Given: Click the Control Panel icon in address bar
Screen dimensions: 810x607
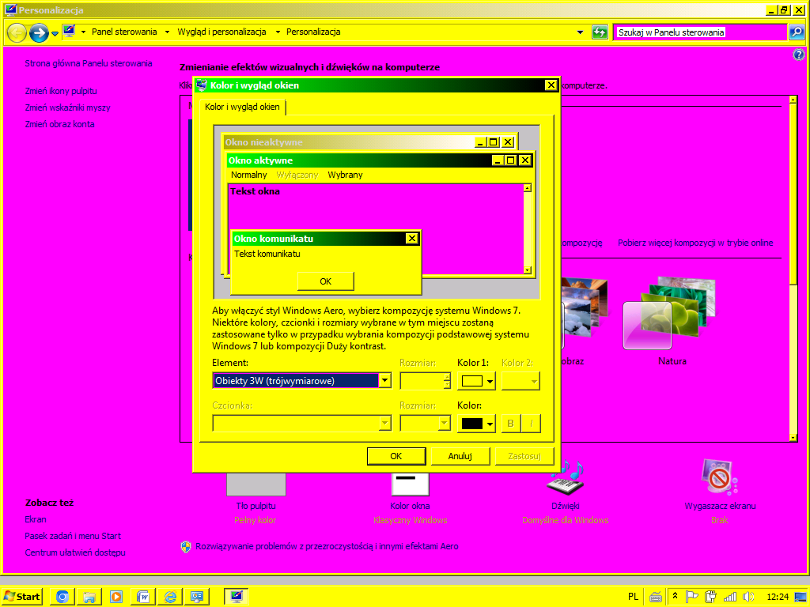Looking at the screenshot, I should pyautogui.click(x=70, y=32).
